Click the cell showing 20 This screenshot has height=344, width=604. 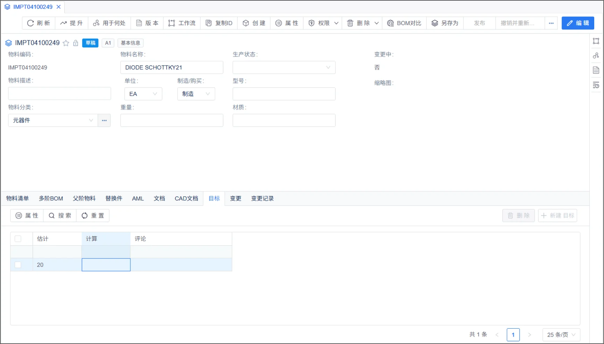57,265
